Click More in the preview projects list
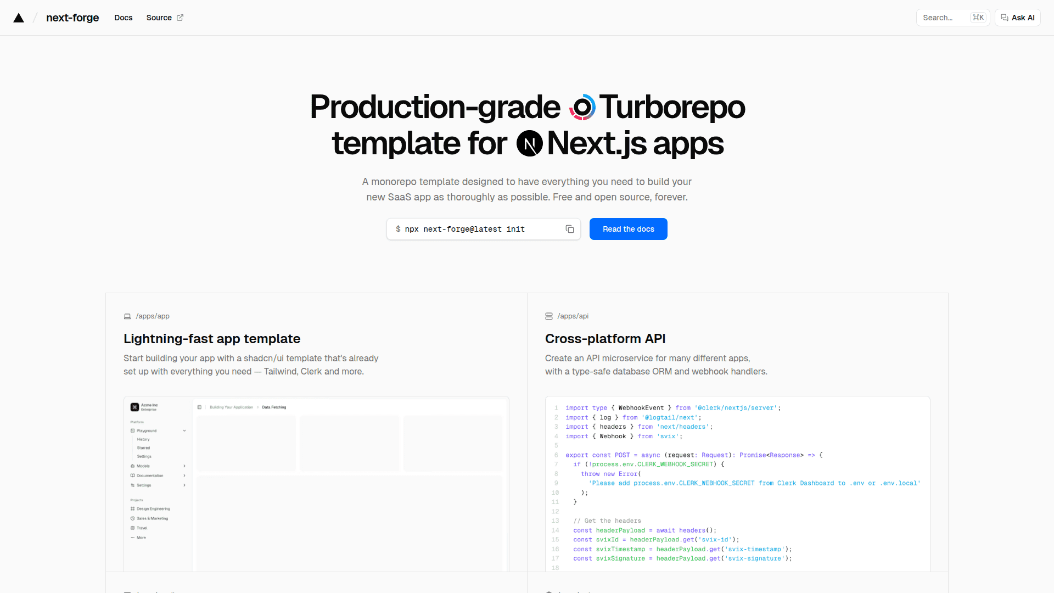 click(141, 538)
